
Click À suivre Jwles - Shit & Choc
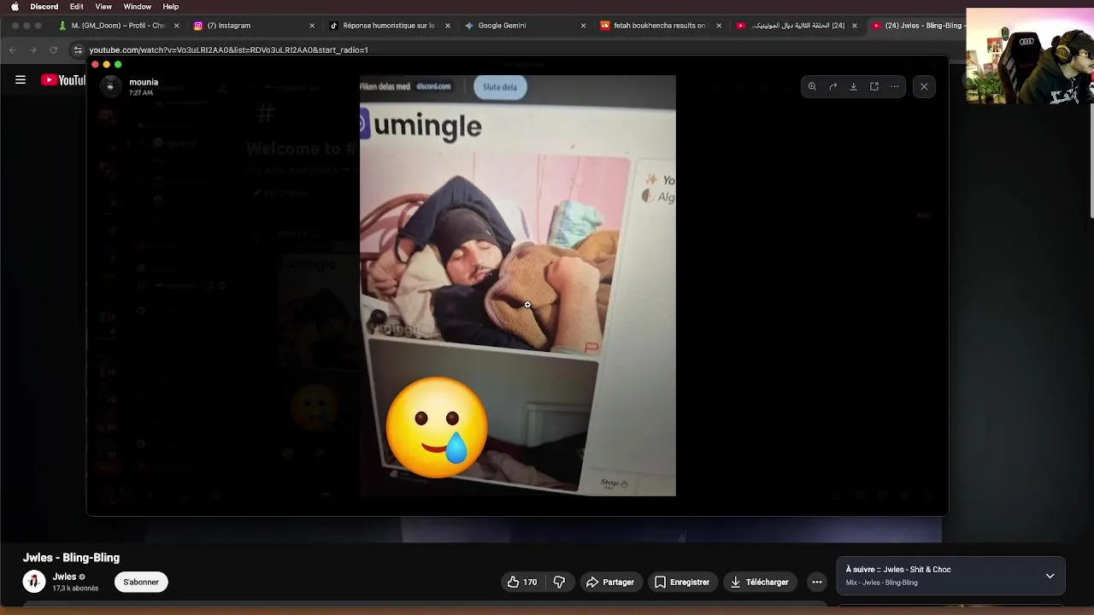[x=898, y=569]
